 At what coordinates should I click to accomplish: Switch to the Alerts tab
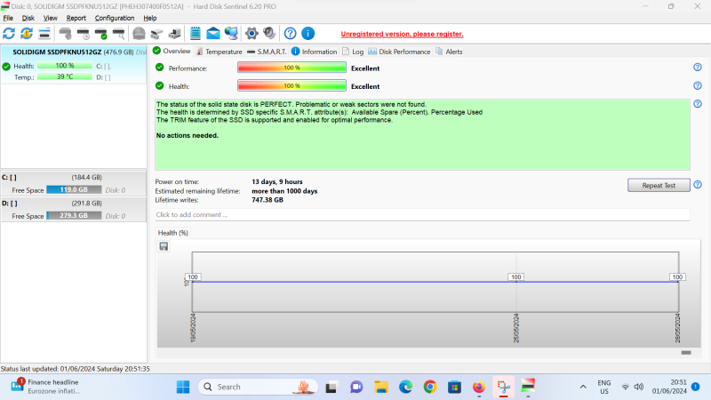point(449,52)
